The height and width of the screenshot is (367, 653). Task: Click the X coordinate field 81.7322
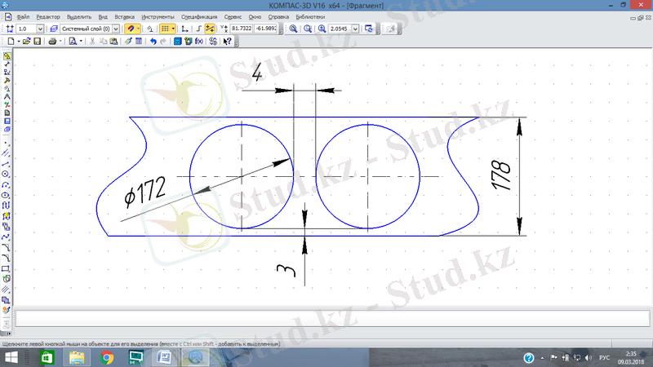coord(242,29)
